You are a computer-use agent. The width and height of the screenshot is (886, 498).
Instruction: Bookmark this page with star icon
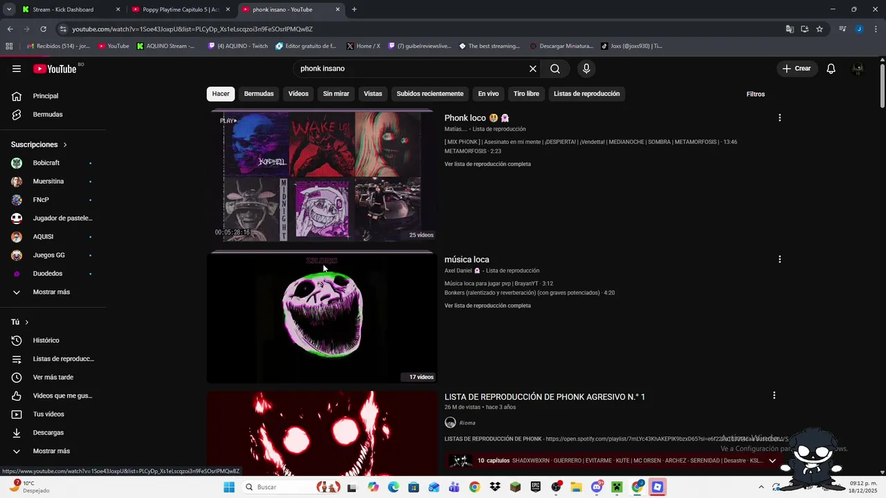tap(820, 29)
